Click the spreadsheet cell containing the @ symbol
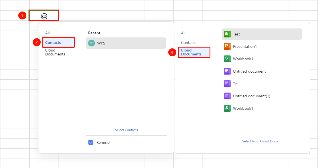Viewport: 318px width, 168px height. [44, 15]
